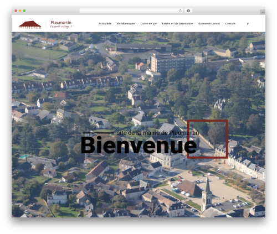Open the Vie Municipale menu
Screen dimensions: 277x234
tap(126, 24)
